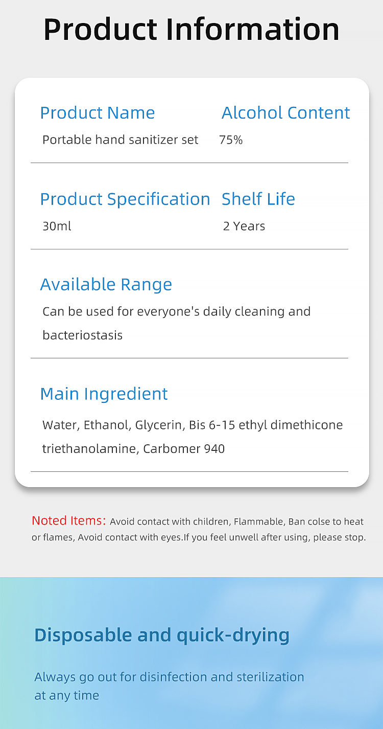Click the "Water, Ethanol, Glycerin" ingredients line
This screenshot has width=383, height=729.
click(193, 425)
